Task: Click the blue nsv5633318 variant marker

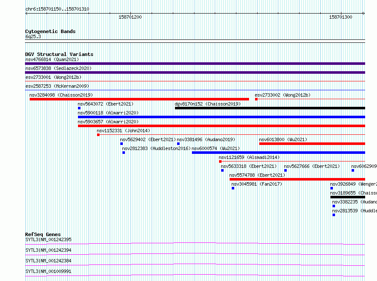Action: pyautogui.click(x=222, y=170)
